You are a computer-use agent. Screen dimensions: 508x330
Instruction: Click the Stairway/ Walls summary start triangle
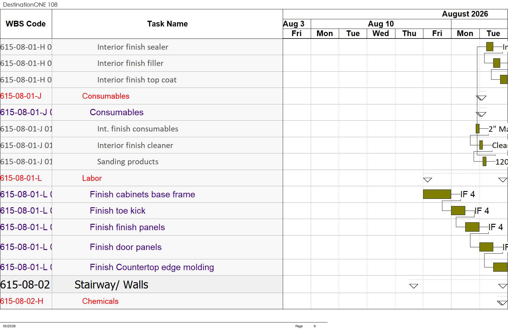click(x=414, y=286)
